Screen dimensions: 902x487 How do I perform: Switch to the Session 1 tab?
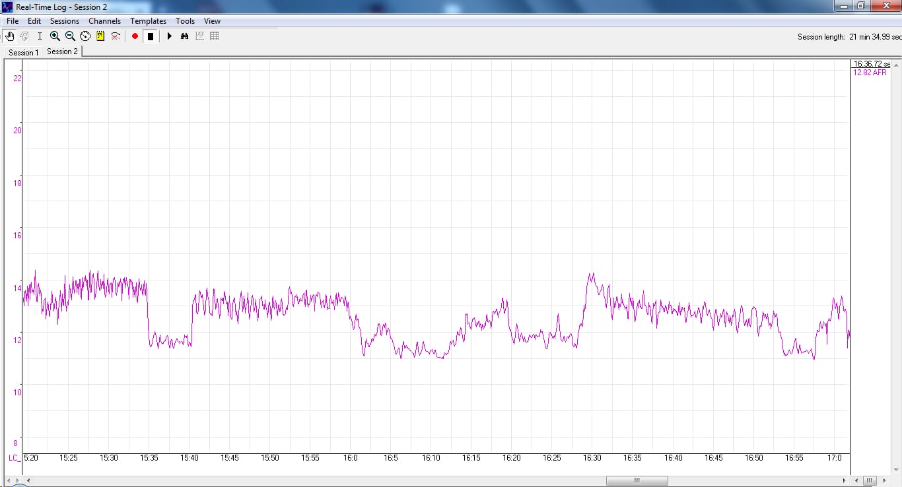pos(23,52)
